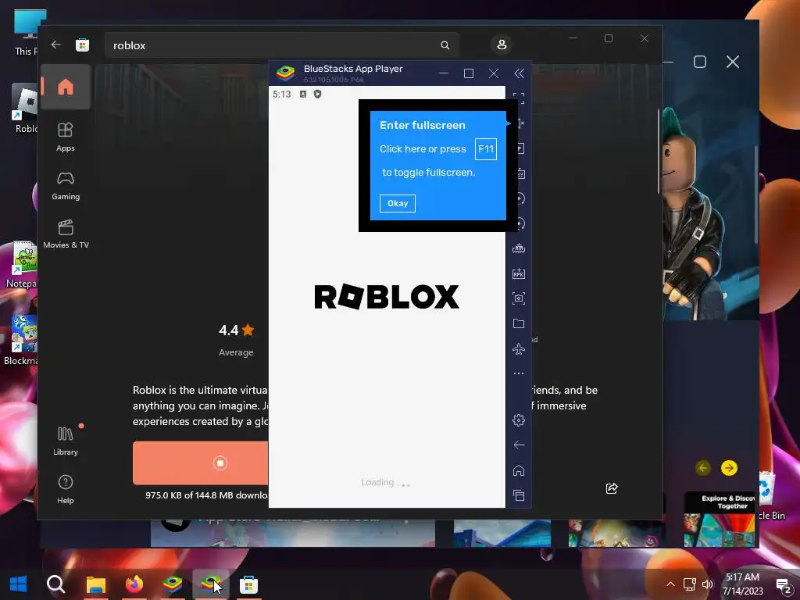Click the BlueStacks logo in title bar
The height and width of the screenshot is (600, 800).
286,73
